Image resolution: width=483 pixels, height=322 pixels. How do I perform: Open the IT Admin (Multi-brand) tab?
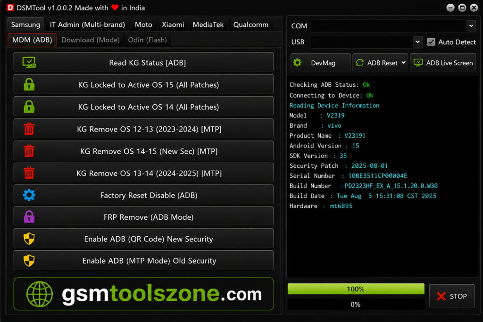[x=87, y=25]
